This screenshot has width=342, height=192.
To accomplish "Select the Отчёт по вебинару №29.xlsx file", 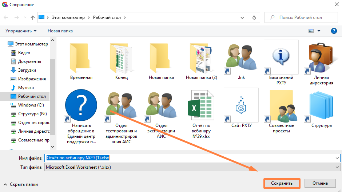I will tap(201, 105).
